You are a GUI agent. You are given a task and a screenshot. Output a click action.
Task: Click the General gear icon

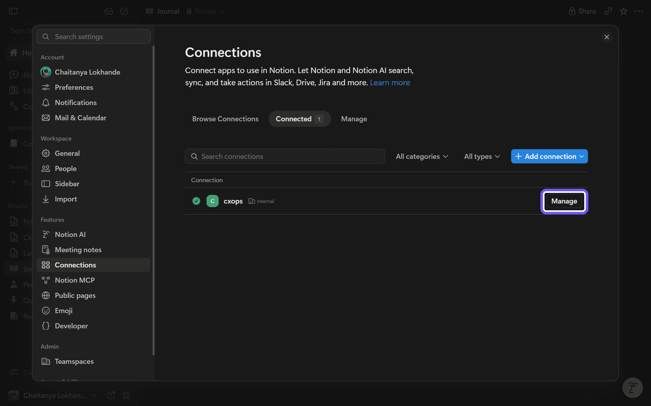click(46, 153)
